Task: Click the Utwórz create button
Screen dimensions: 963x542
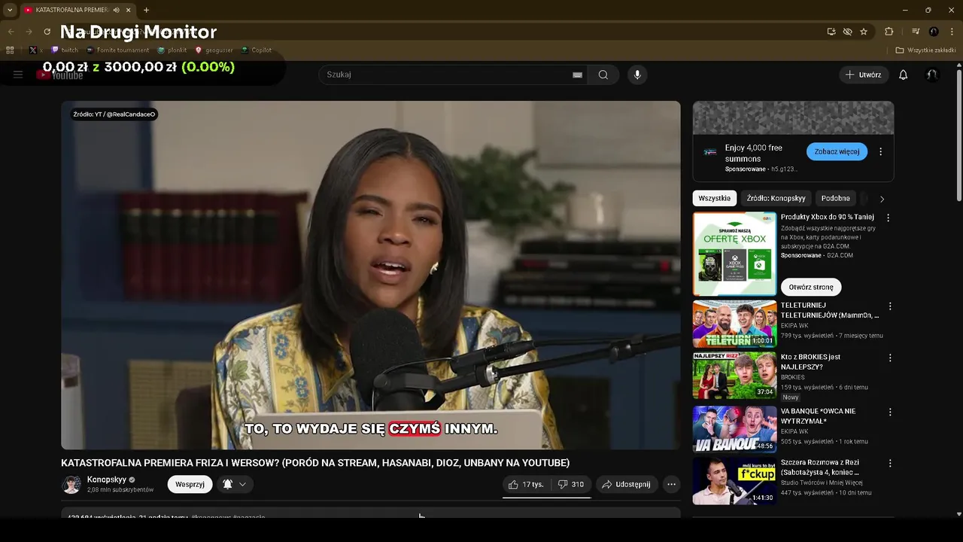Action: 864,75
